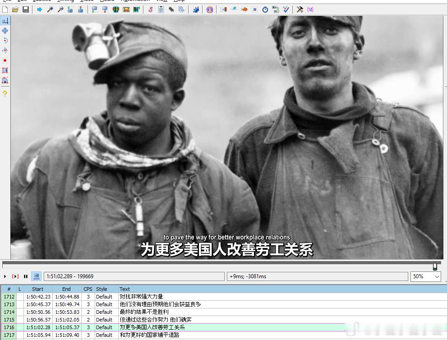Click the video position field 1:51:02.289
Screen dimensions: 447x340
[x=134, y=276]
